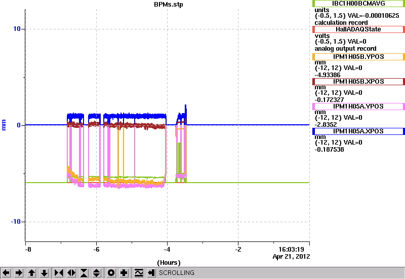405x279 pixels.
Task: Click the -4.93386 value under IPM1H05B.YPOS
Action: coord(328,75)
